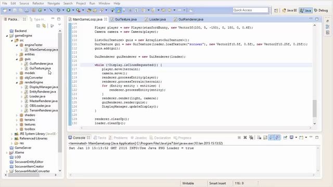The height and width of the screenshot is (187, 333).
Task: Maximize the Console view
Action: (317, 137)
